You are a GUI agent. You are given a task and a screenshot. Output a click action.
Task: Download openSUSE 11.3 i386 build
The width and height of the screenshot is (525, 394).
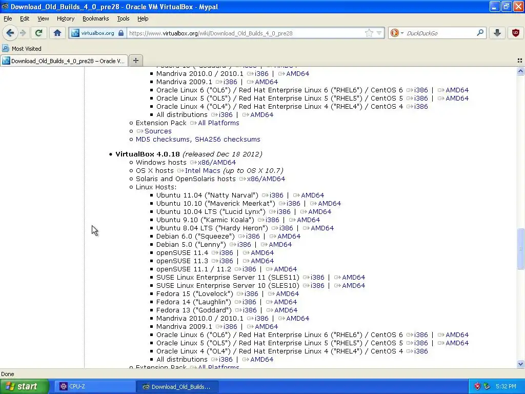click(x=226, y=261)
